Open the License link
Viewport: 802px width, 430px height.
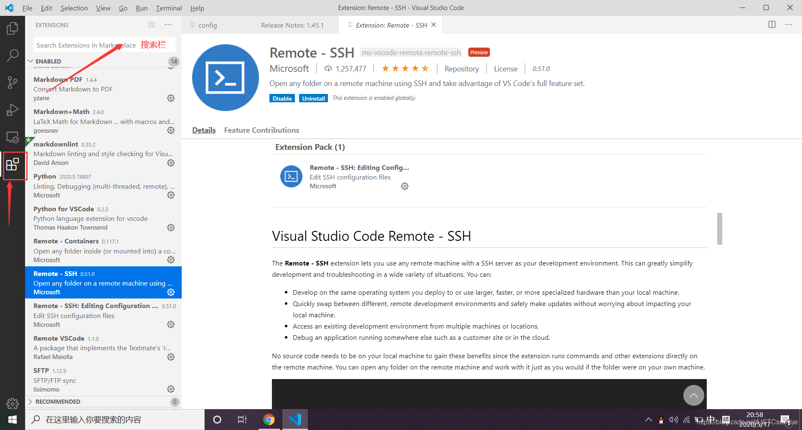tap(505, 69)
